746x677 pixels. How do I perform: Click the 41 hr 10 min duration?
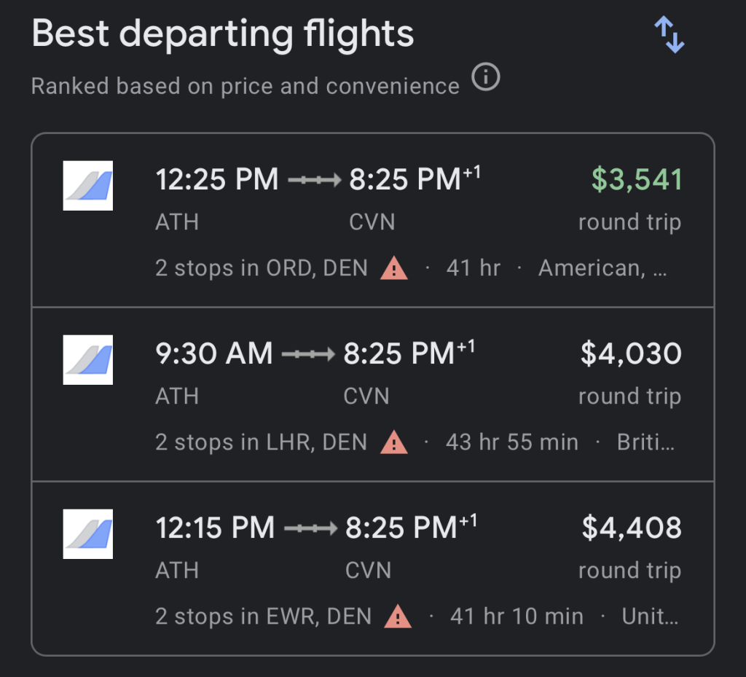pyautogui.click(x=517, y=617)
